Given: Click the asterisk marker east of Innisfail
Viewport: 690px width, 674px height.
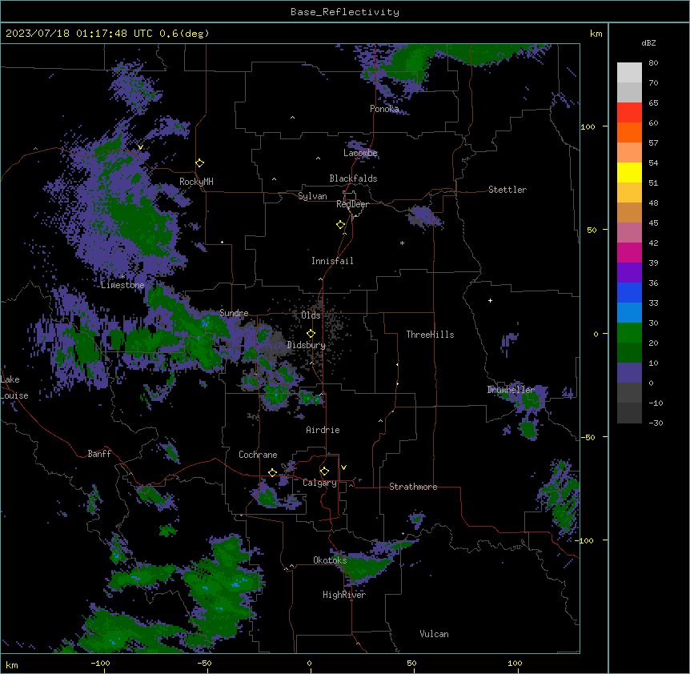Looking at the screenshot, I should coord(402,243).
